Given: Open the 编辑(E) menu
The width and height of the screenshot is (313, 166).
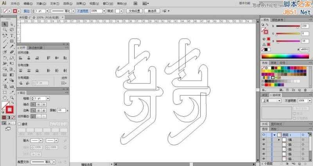Looking at the screenshot, I should (x=28, y=4).
